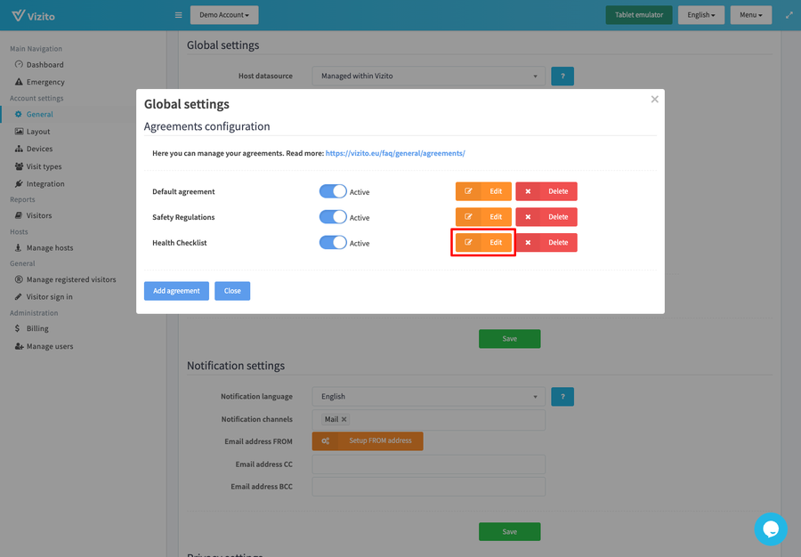The image size is (801, 557).
Task: Open the Host datasource select box
Action: point(428,77)
